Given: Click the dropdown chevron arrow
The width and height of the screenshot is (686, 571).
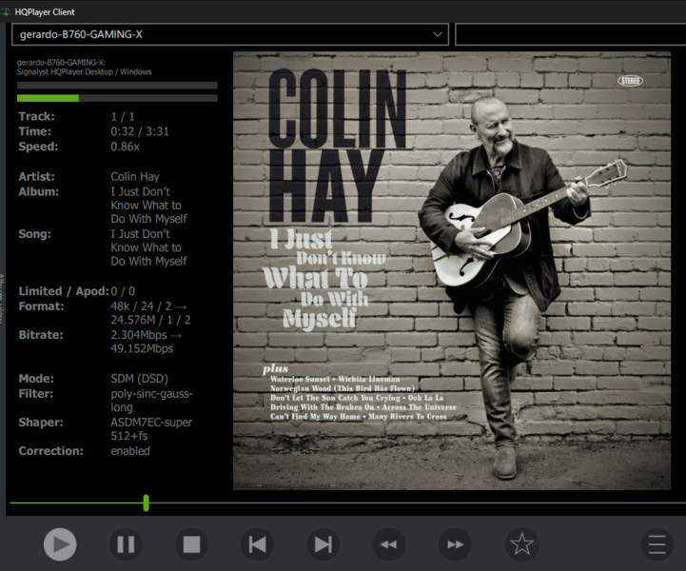Looking at the screenshot, I should [437, 34].
